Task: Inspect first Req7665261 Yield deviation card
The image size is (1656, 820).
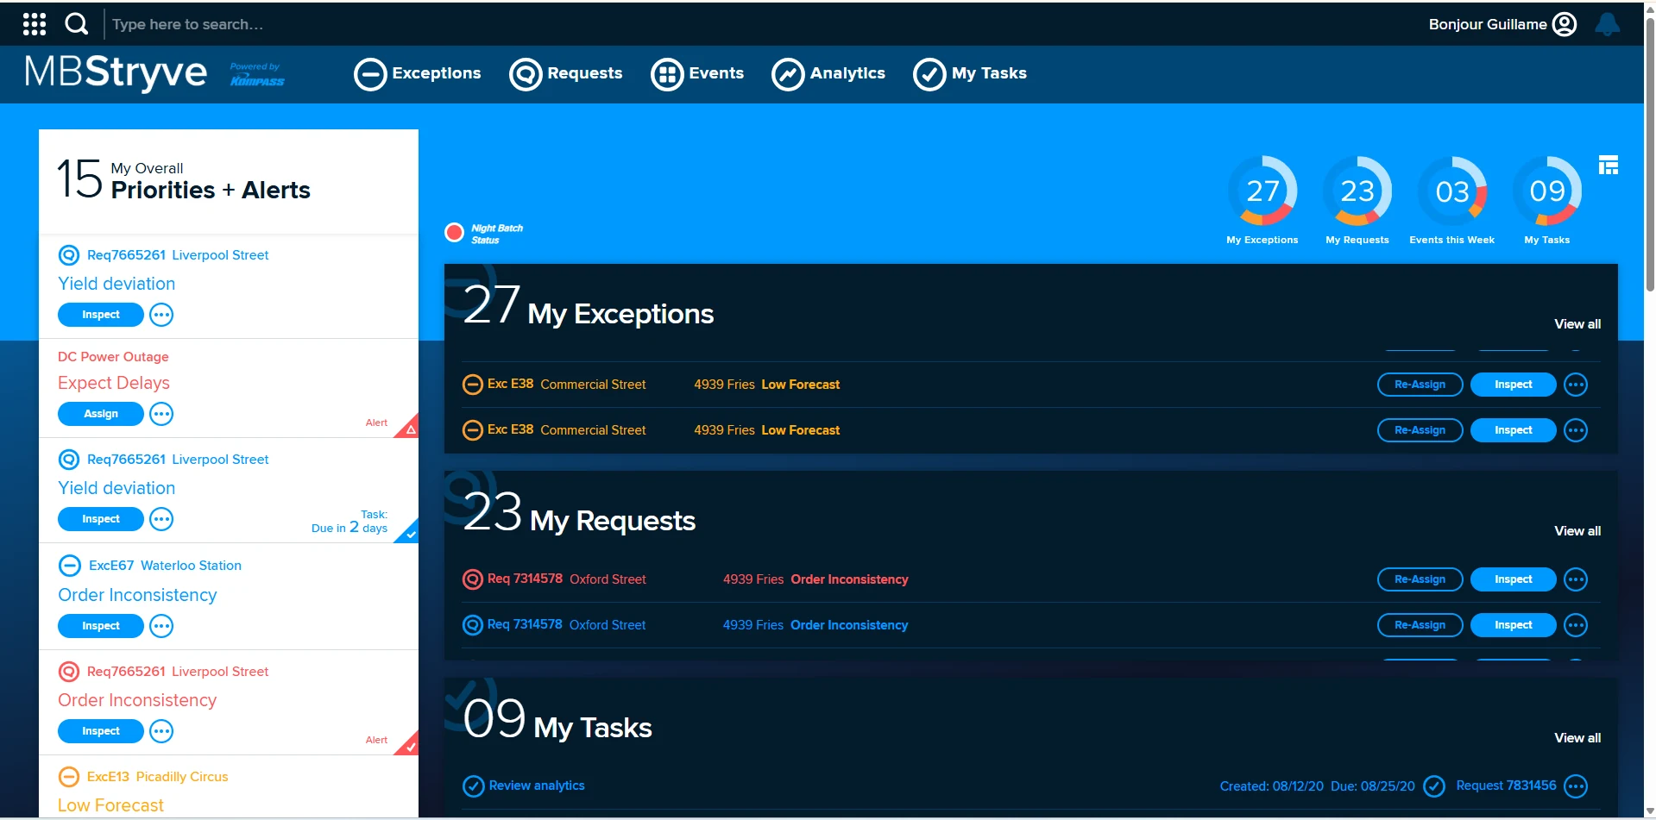Action: pos(101,315)
